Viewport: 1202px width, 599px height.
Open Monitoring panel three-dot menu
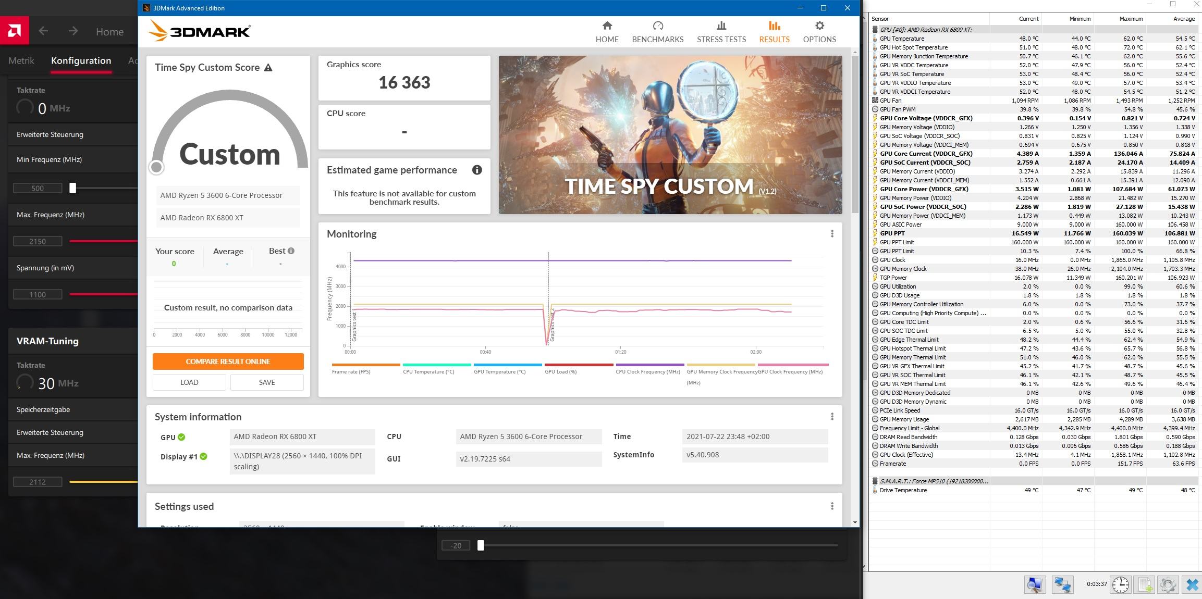(x=832, y=234)
